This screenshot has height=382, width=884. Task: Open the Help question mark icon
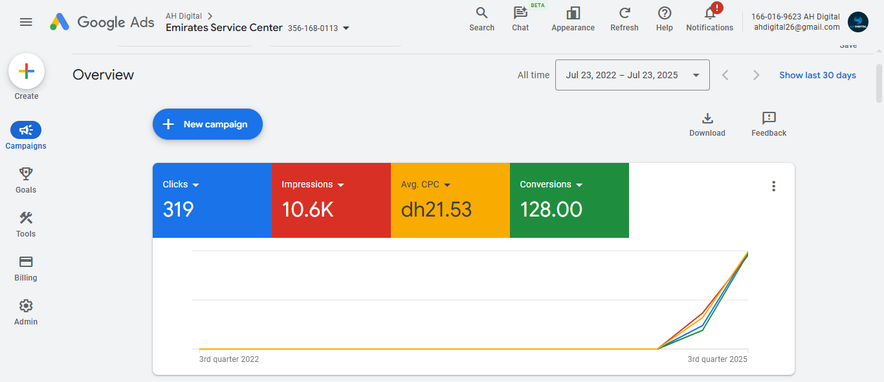(664, 14)
